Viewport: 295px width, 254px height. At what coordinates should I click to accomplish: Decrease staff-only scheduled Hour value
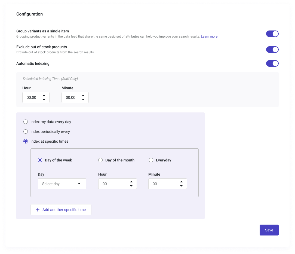click(44, 100)
